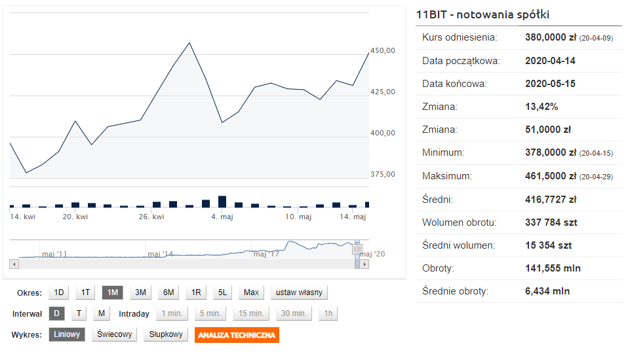
Task: Set interval to M (monthly)
Action: point(101,313)
